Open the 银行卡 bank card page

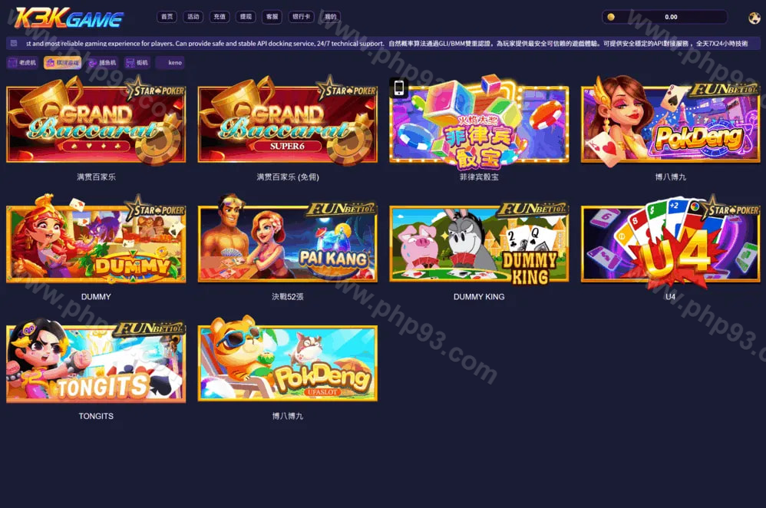302,17
